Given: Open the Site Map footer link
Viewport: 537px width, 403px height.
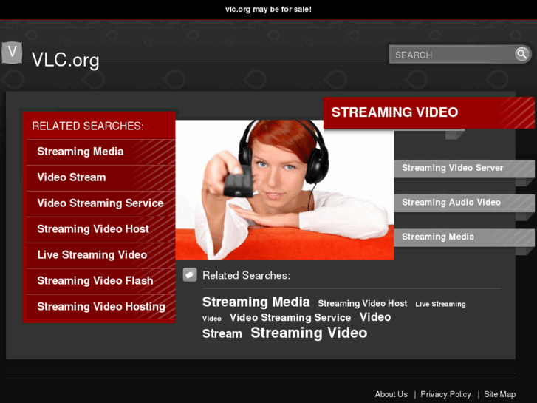Looking at the screenshot, I should tap(499, 394).
